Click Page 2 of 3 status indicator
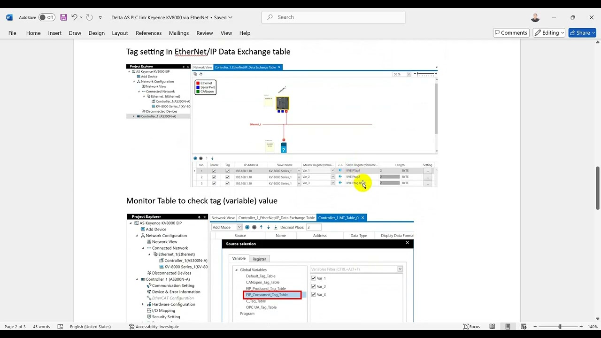Screen dimensions: 601x338 tap(15, 327)
